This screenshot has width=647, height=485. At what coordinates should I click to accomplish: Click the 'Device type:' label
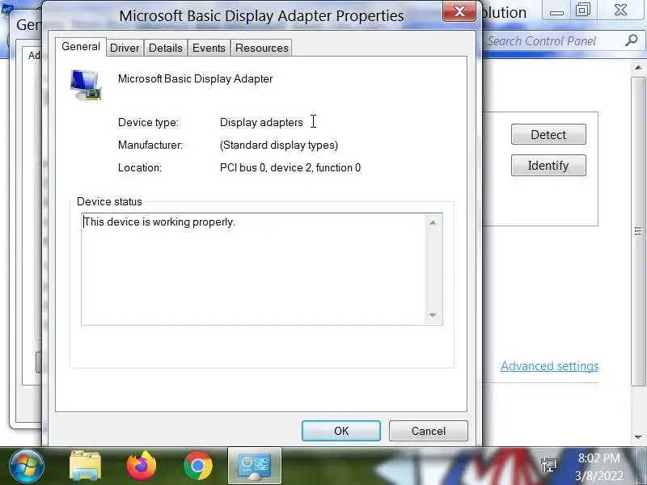[148, 123]
